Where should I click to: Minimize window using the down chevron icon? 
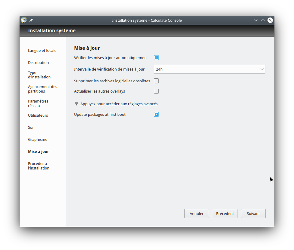[x=256, y=20]
